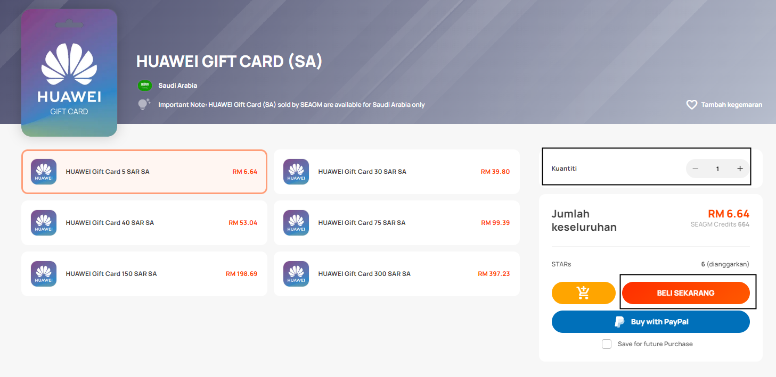Click the quantity value field
Viewport: 776px width, 377px height.
click(717, 169)
